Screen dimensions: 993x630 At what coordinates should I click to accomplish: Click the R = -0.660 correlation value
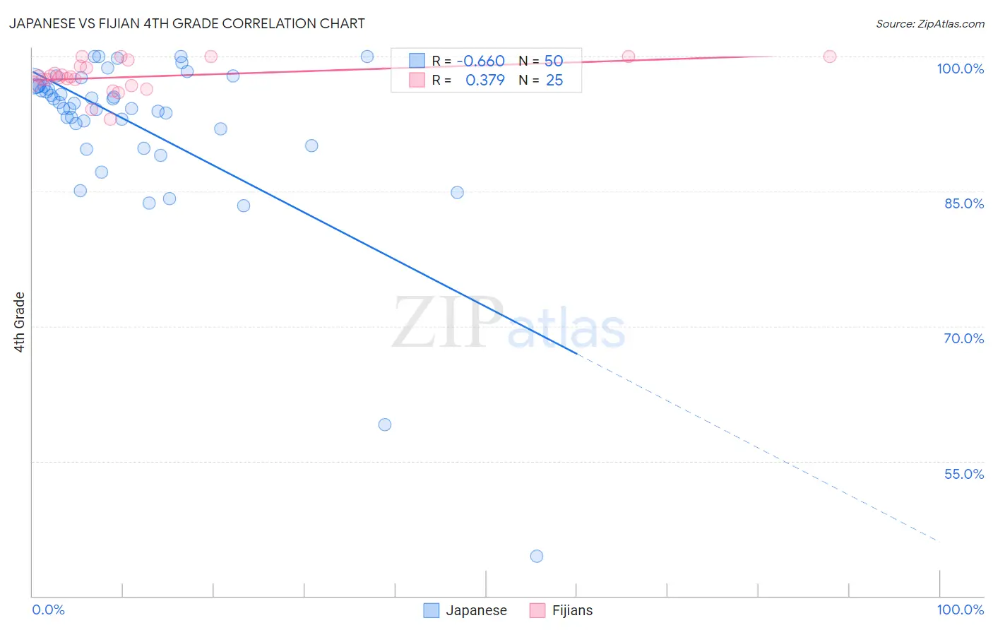[468, 61]
